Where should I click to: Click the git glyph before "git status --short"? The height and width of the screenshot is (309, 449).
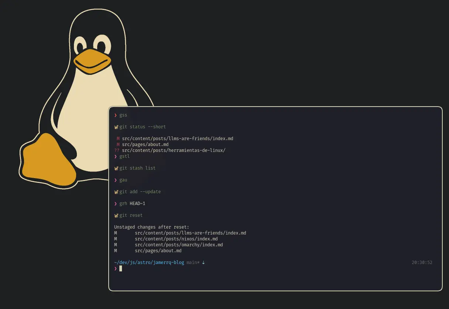click(116, 126)
